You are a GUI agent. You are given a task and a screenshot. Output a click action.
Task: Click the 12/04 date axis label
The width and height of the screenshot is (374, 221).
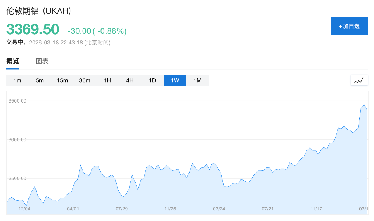point(25,209)
